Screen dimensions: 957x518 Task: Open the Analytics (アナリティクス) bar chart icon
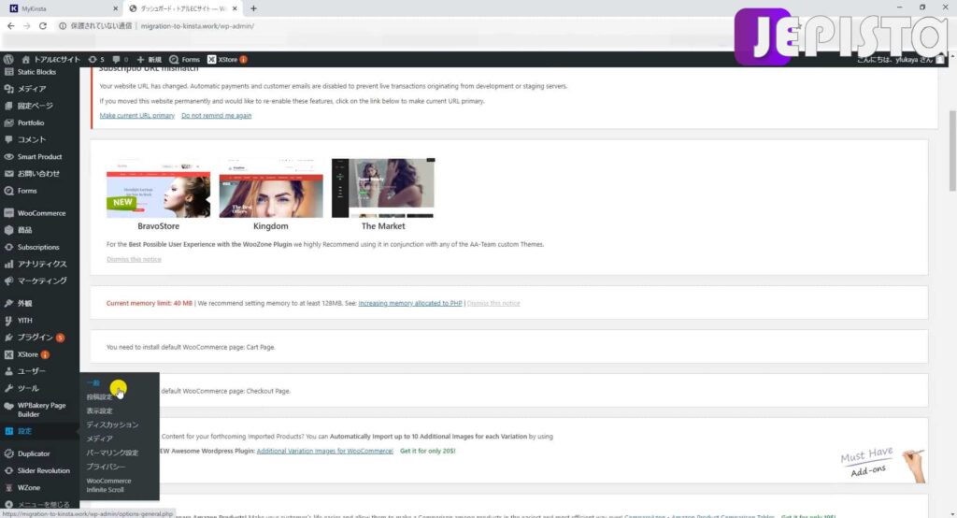pos(8,264)
